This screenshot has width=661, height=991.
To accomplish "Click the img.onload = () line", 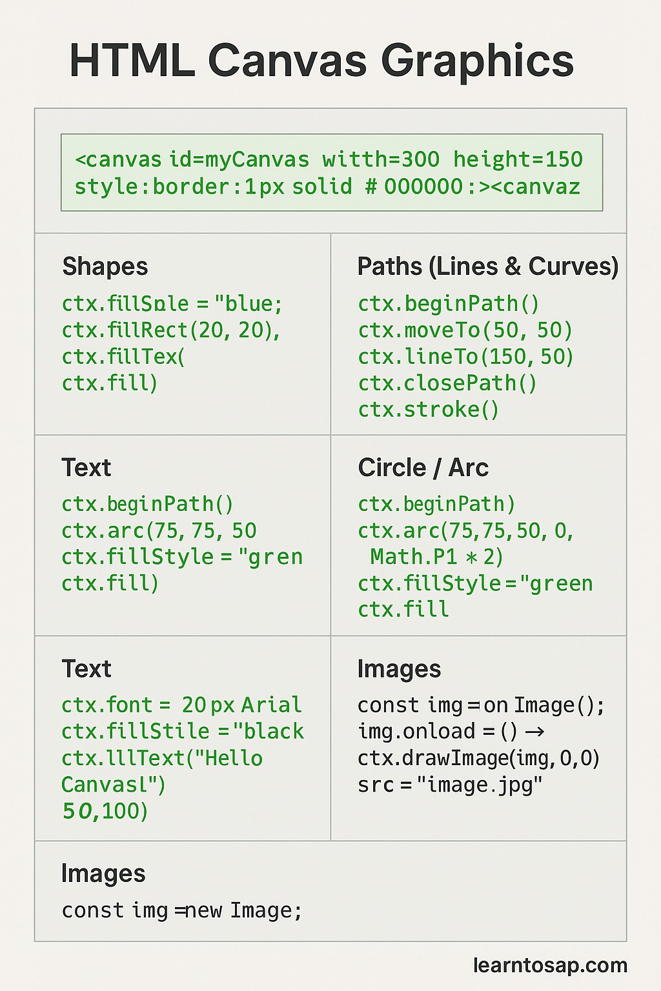I will point(451,732).
